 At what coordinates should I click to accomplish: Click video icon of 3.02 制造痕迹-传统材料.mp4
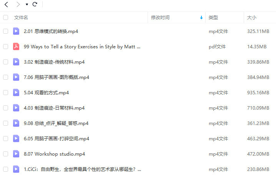[16, 62]
